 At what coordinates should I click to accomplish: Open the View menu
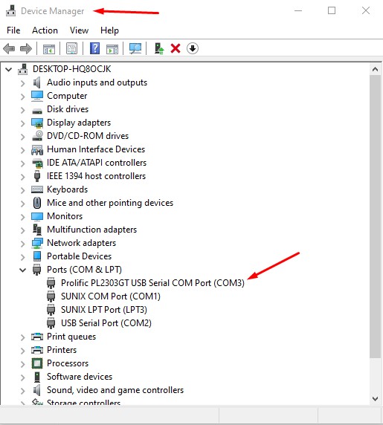(79, 30)
